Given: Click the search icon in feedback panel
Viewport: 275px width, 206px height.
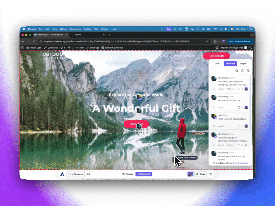Looking at the screenshot, I should [x=237, y=71].
